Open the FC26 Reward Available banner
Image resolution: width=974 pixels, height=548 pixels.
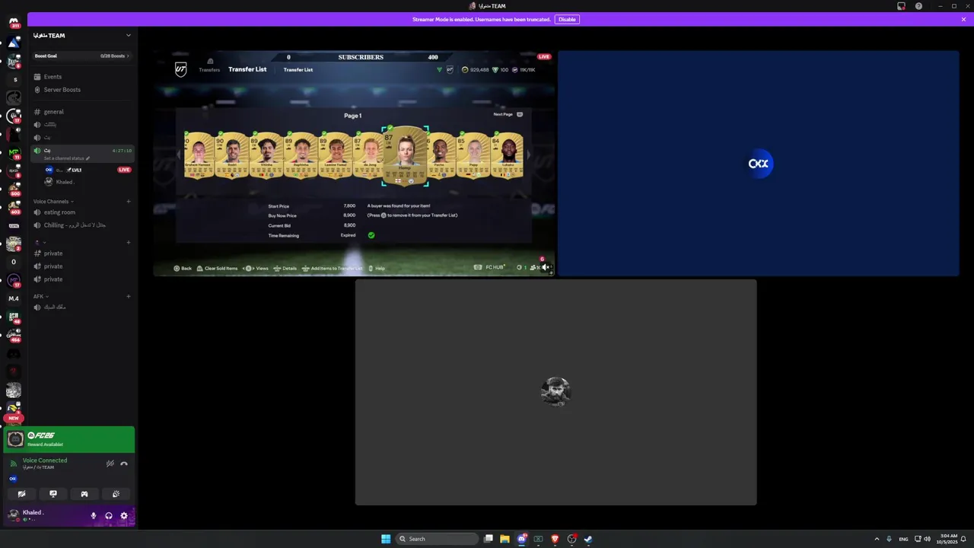pos(69,439)
